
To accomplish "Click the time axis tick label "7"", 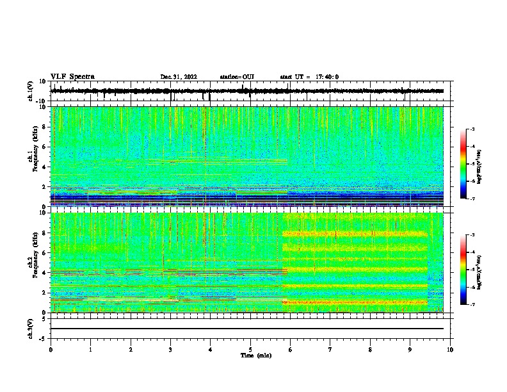I will [x=330, y=350].
